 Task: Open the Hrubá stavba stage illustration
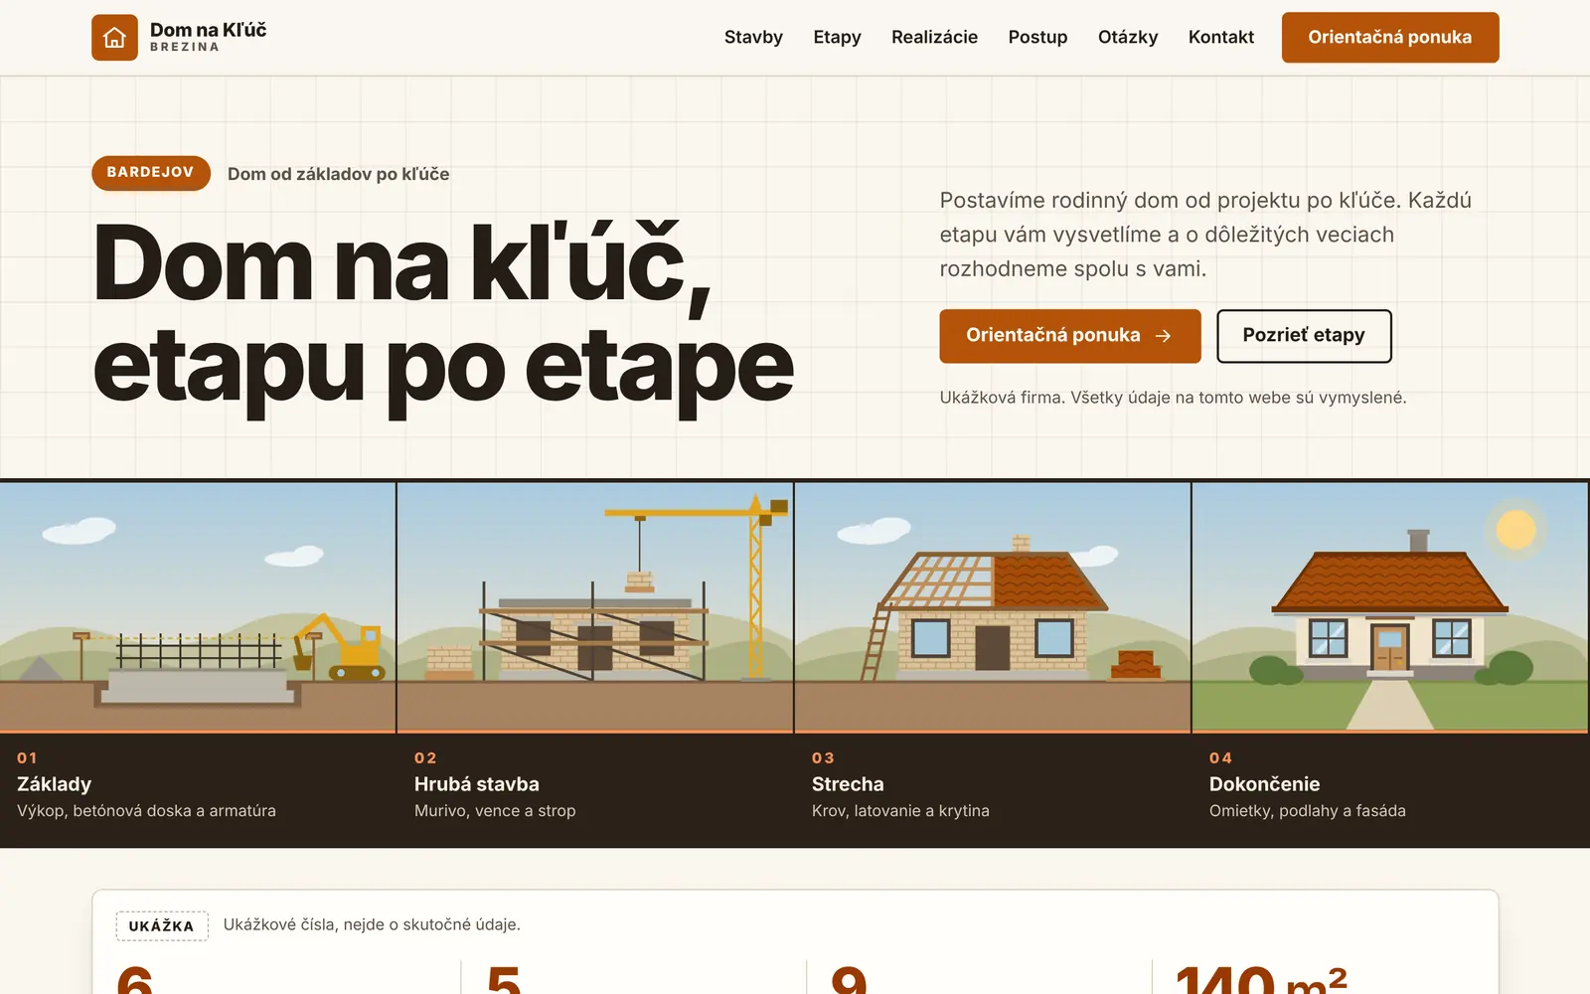595,607
